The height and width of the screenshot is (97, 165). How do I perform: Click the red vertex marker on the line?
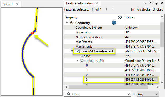tap(32, 33)
